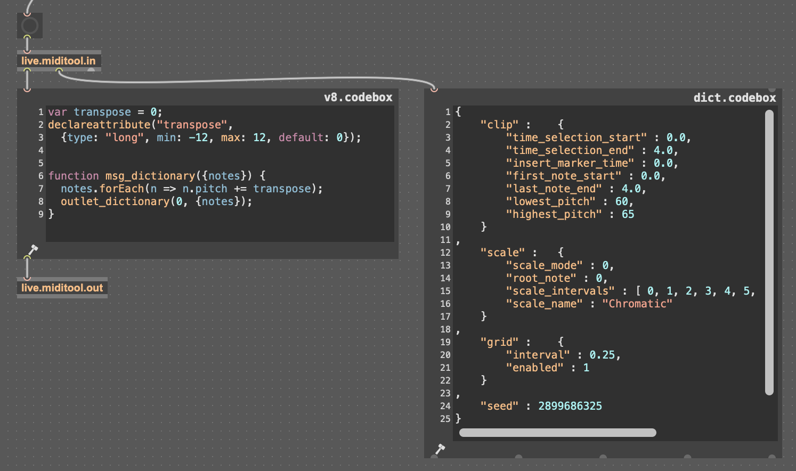Image resolution: width=796 pixels, height=471 pixels.
Task: Click the "scale_name" Chromatic value
Action: coord(637,304)
